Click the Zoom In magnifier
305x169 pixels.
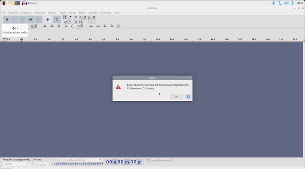[76, 18]
